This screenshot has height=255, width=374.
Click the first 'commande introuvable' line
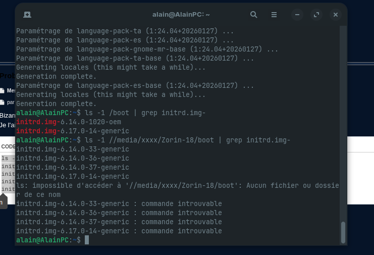[x=119, y=203]
